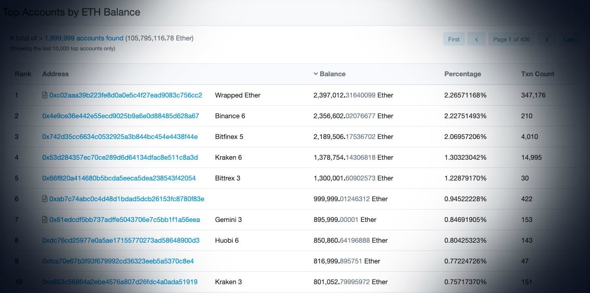Click balance 2,397,012.31640099 Ether
Screen dimensions: 590x293
coord(353,95)
